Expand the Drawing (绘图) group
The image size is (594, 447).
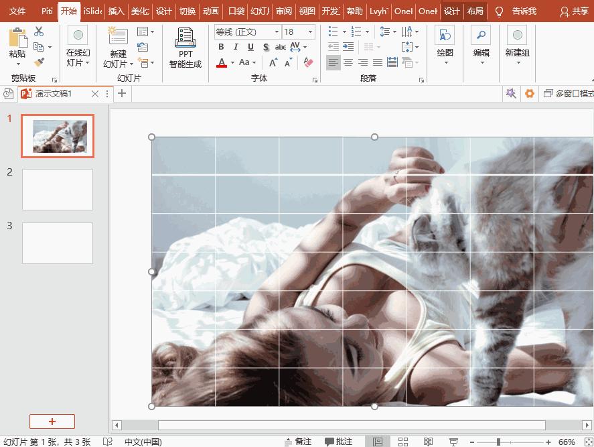point(445,46)
